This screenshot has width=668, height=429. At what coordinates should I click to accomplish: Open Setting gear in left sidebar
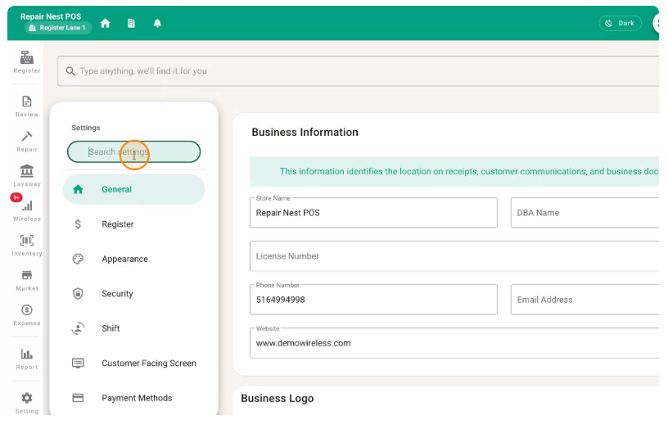(27, 403)
